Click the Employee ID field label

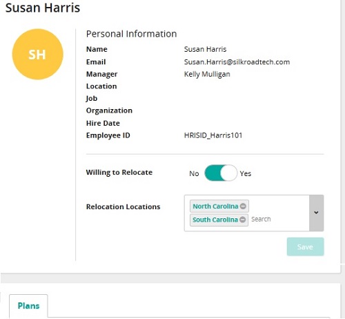(108, 135)
